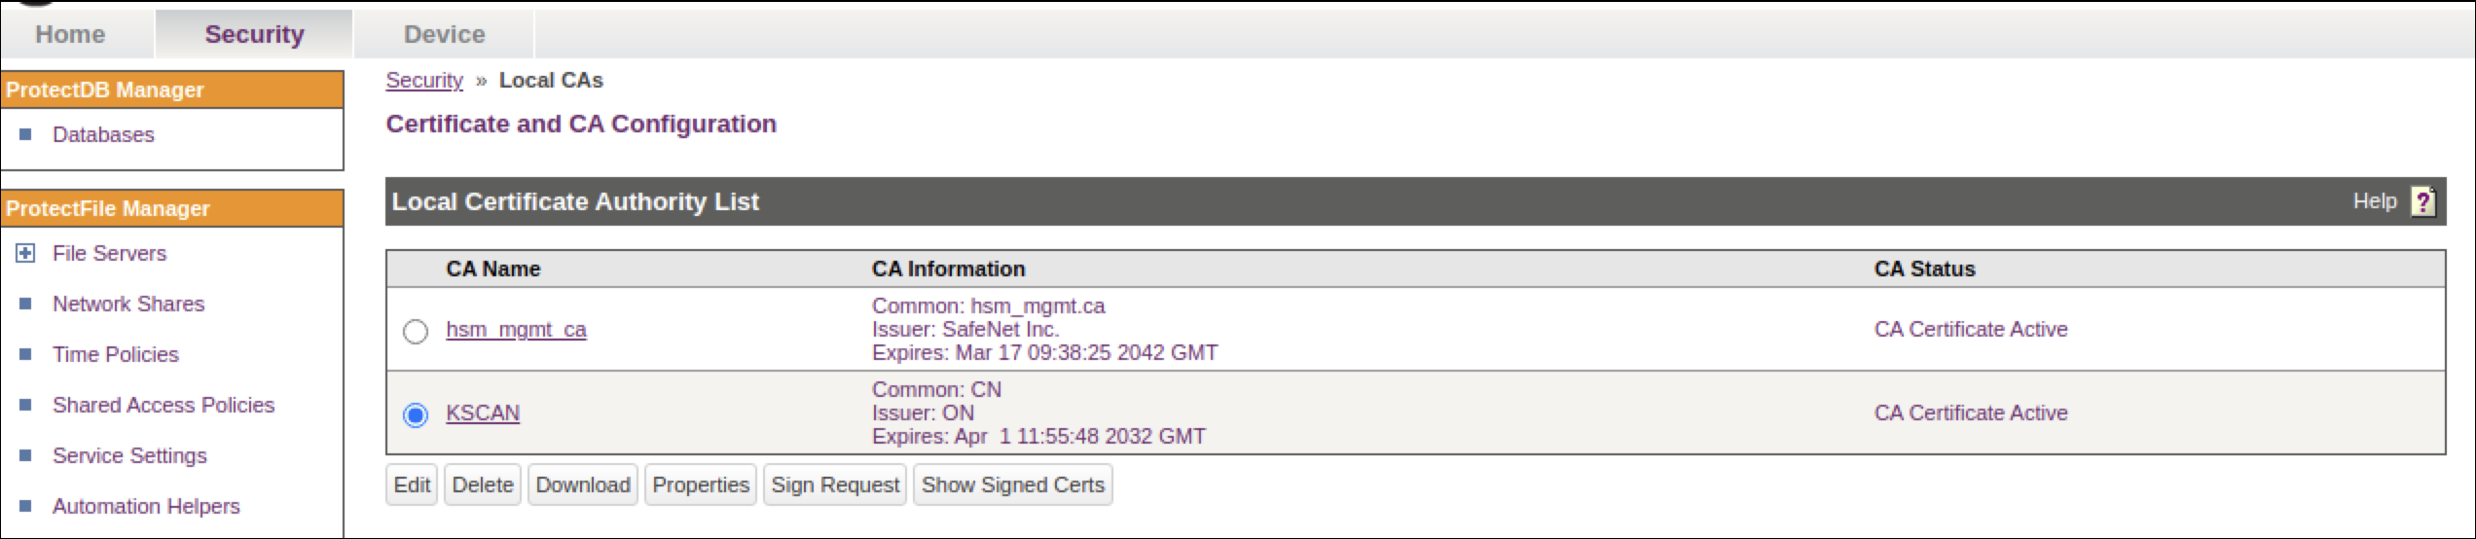2476x539 pixels.
Task: Open the KSCAN CA link
Action: (x=483, y=413)
